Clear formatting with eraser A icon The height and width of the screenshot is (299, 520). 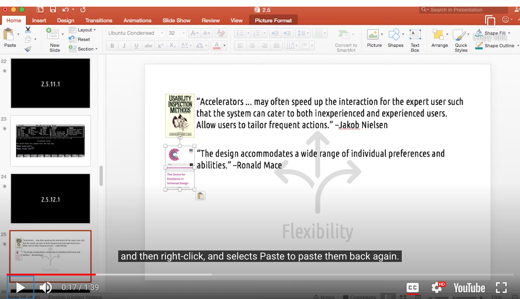coord(221,33)
